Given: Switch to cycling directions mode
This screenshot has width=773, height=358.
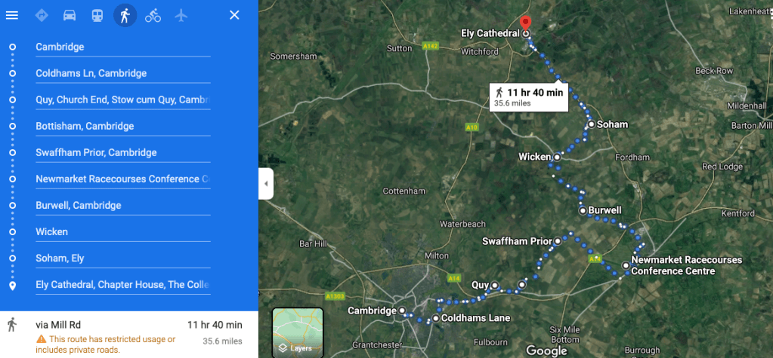Looking at the screenshot, I should point(153,15).
